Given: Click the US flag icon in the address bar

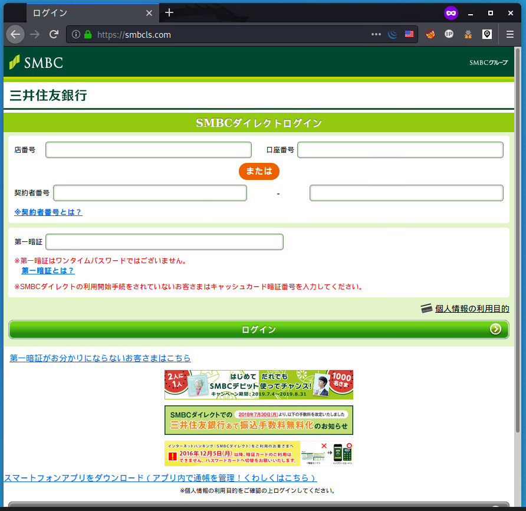Looking at the screenshot, I should tap(409, 34).
